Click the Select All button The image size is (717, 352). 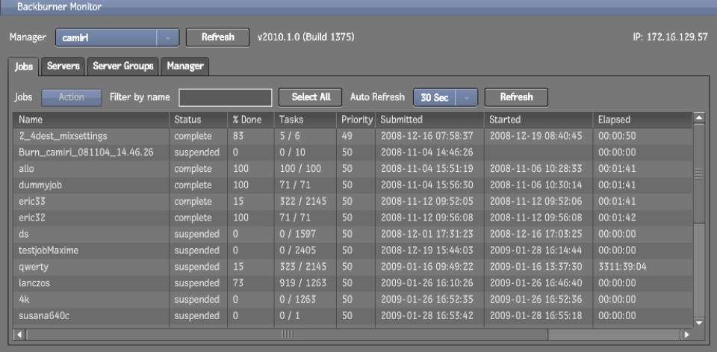(311, 97)
